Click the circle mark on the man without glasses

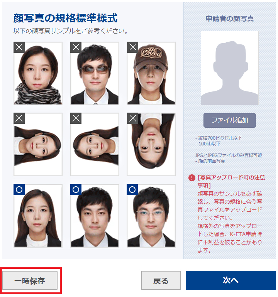tap(76, 190)
